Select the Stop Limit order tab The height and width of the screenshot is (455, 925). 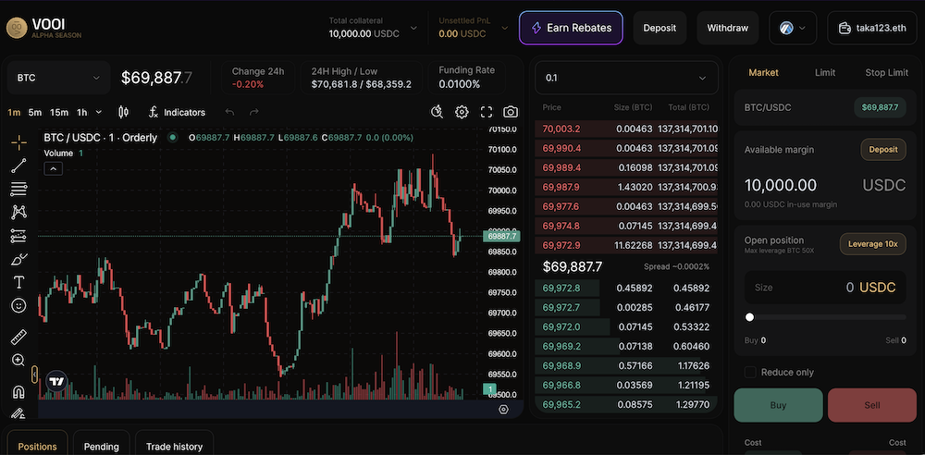point(887,72)
